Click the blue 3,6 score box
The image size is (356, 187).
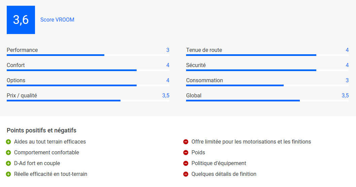click(21, 20)
